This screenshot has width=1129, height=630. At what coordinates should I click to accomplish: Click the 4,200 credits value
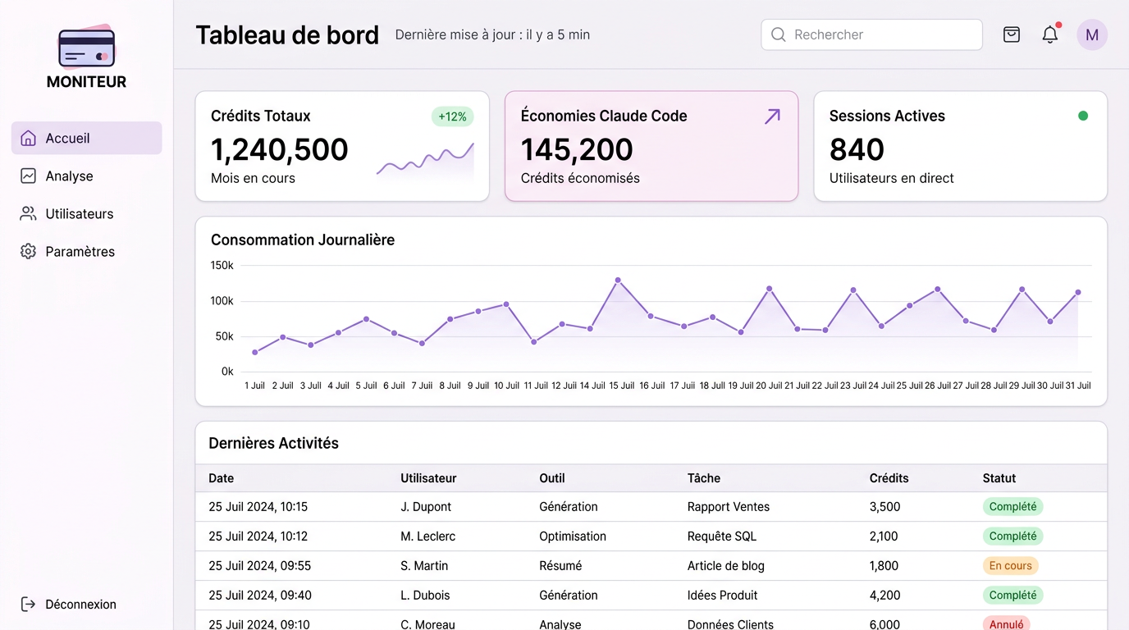(885, 596)
